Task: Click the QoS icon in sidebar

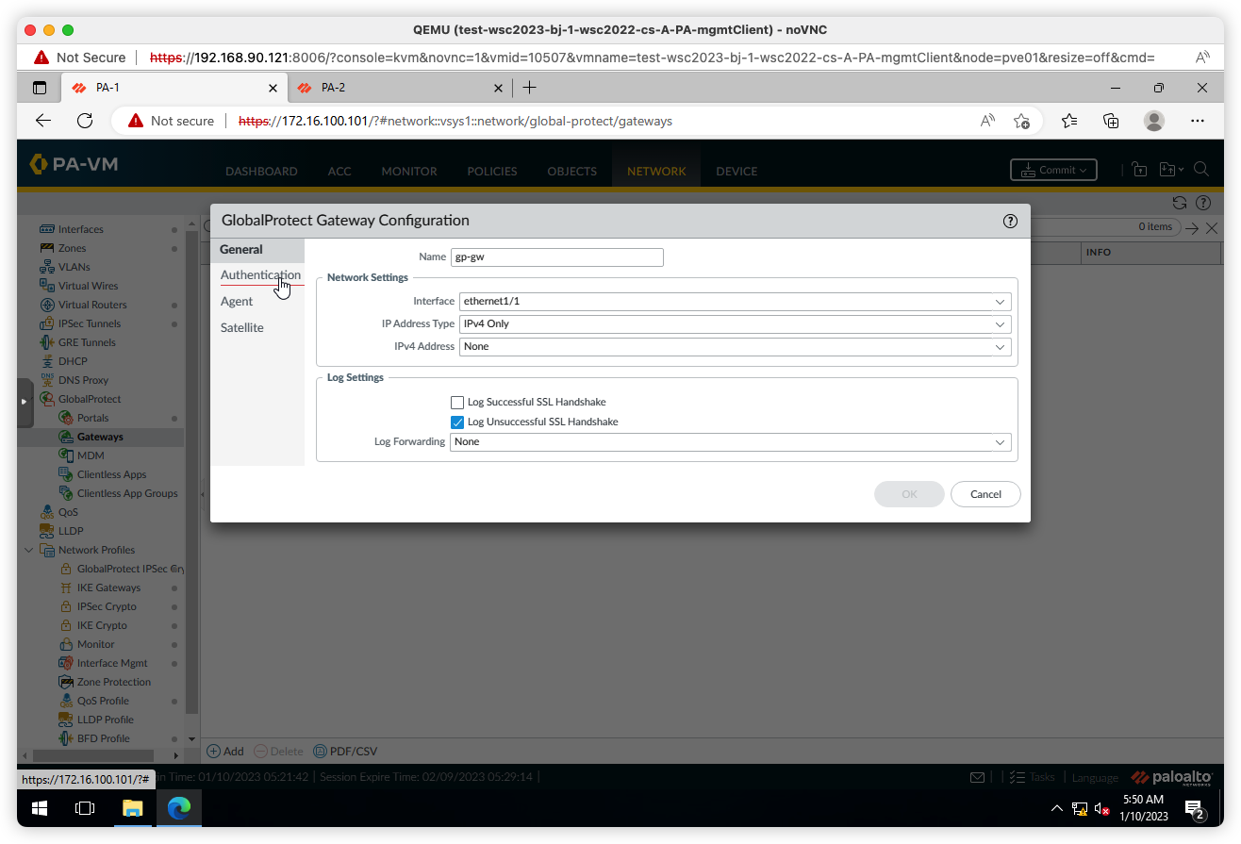Action: click(47, 512)
